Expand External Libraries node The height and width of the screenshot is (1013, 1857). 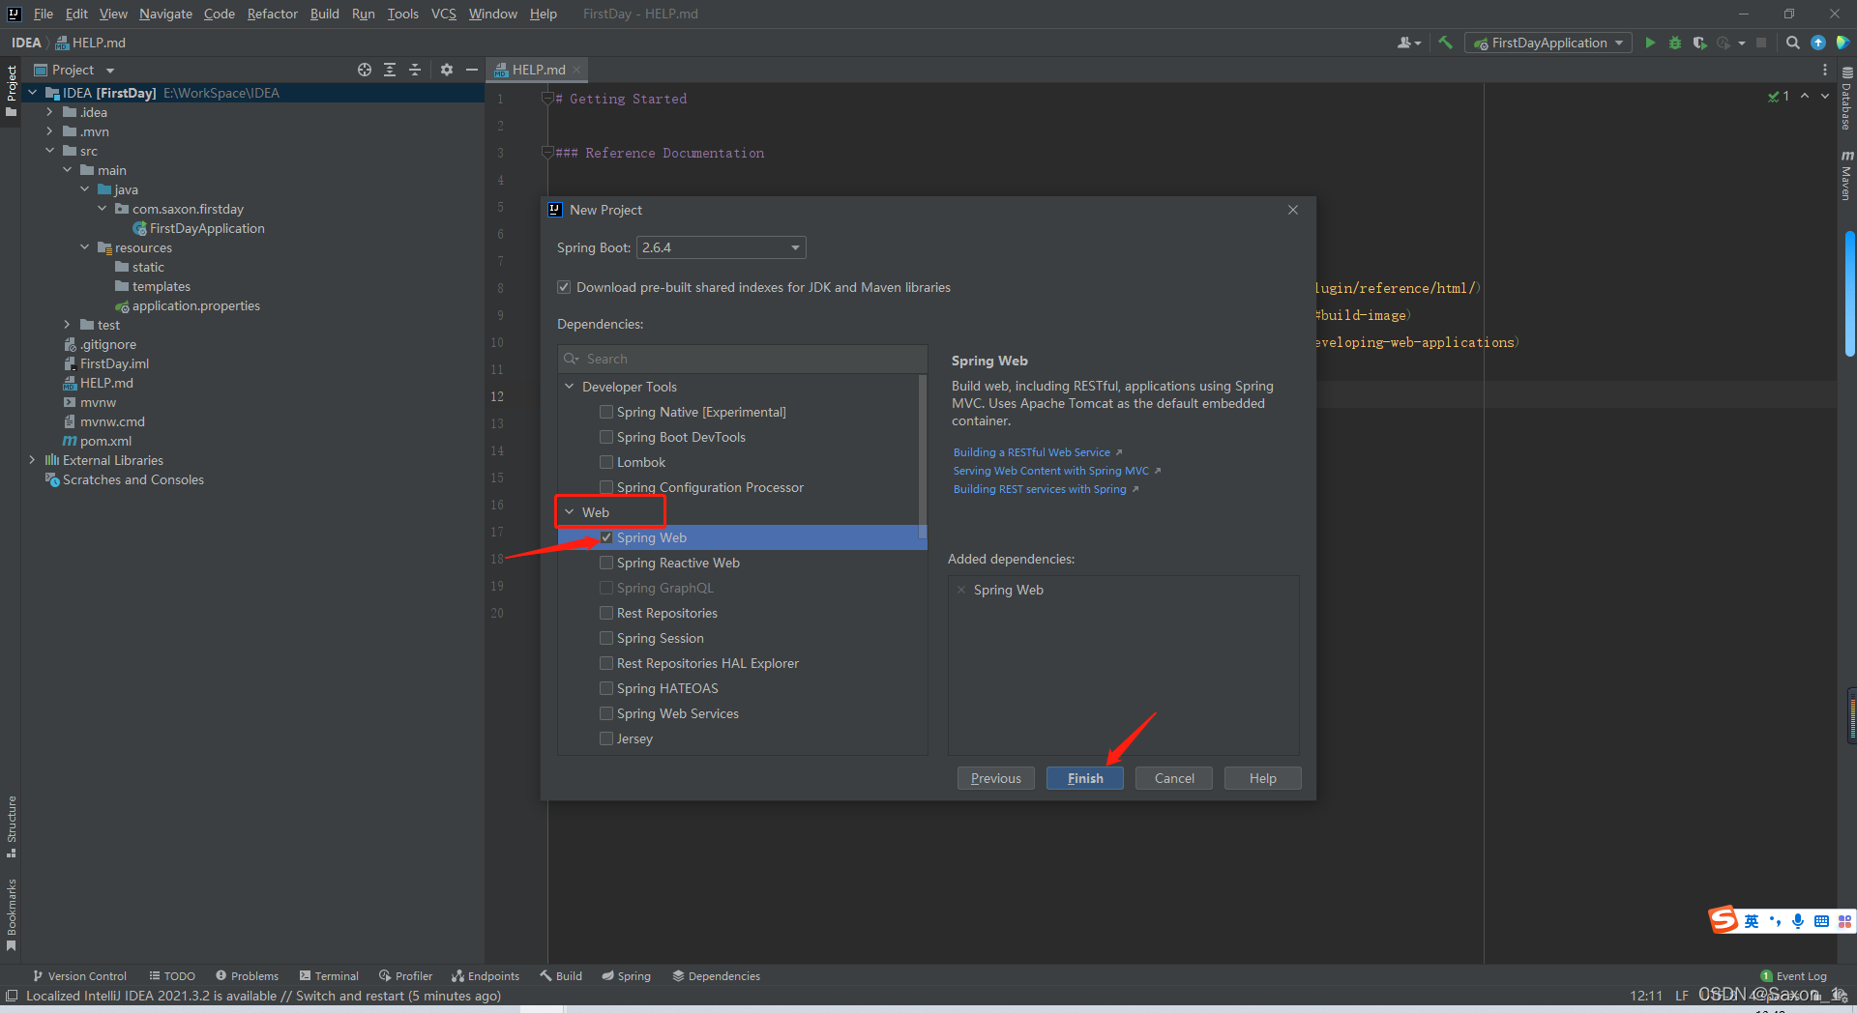(x=32, y=460)
